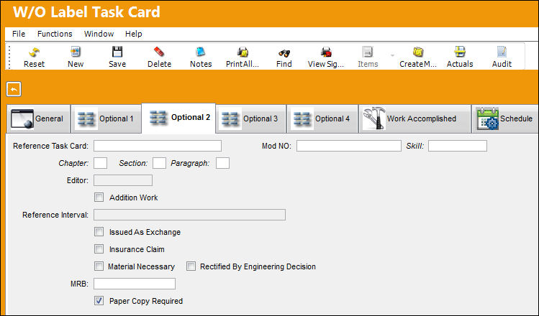
Task: Enable Rectified By Engineering Decision checkbox
Action: (191, 266)
